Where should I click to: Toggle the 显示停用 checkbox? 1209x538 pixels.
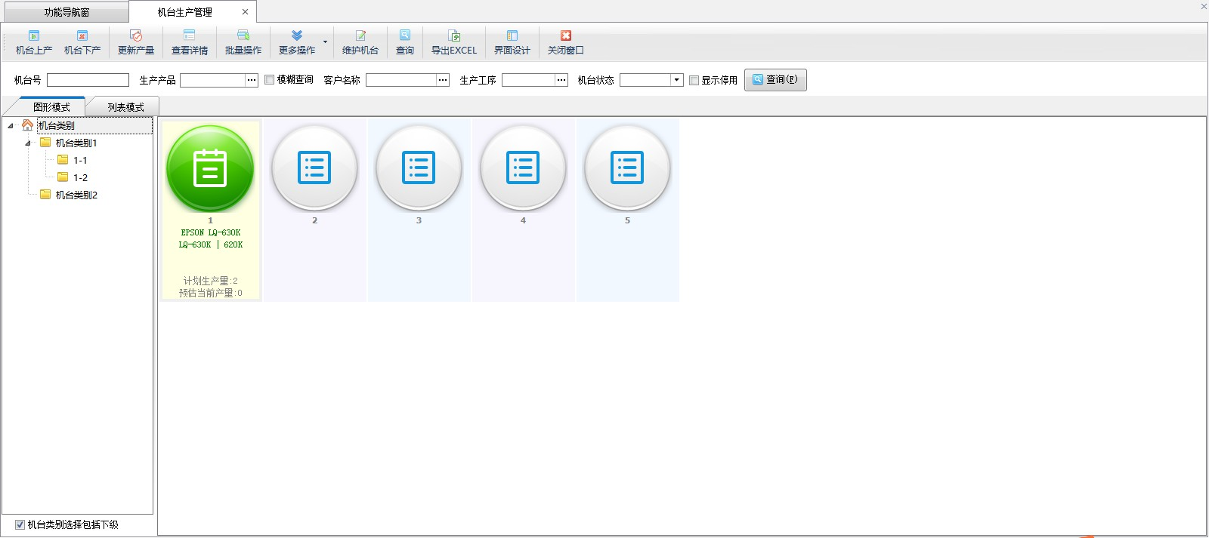click(694, 81)
